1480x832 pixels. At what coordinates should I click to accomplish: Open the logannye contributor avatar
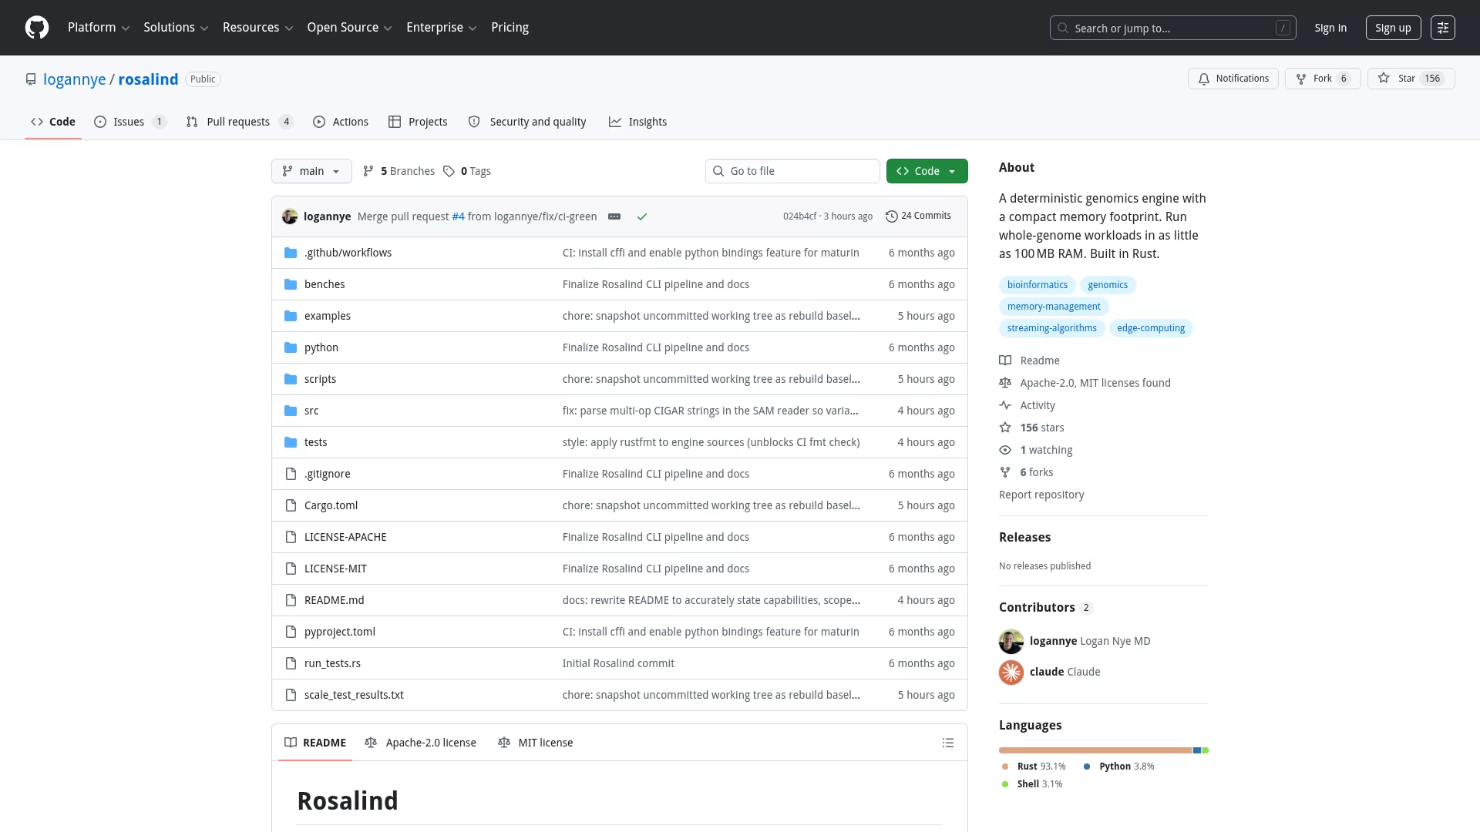click(x=1011, y=642)
